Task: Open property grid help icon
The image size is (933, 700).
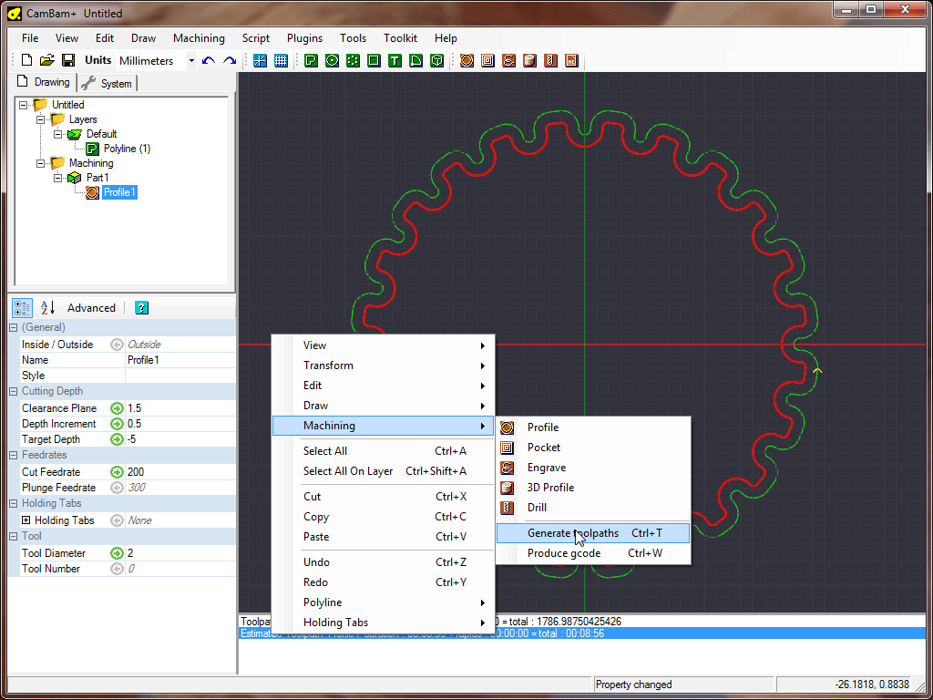Action: [141, 308]
